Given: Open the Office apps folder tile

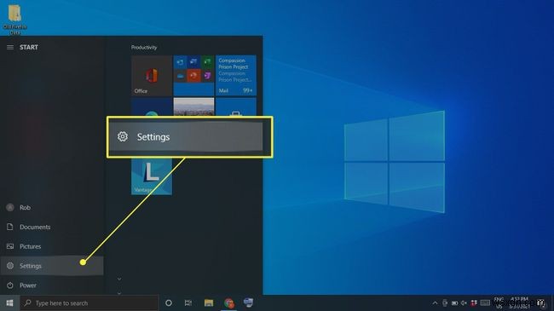Looking at the screenshot, I should 193,75.
